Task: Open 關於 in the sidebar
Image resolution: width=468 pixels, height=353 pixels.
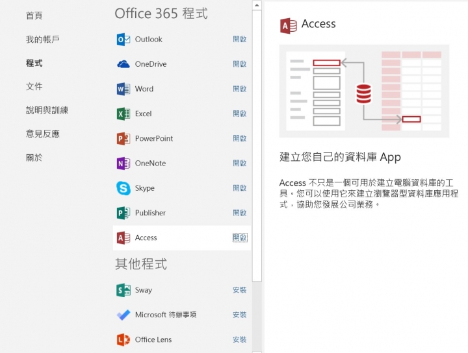Action: [34, 157]
